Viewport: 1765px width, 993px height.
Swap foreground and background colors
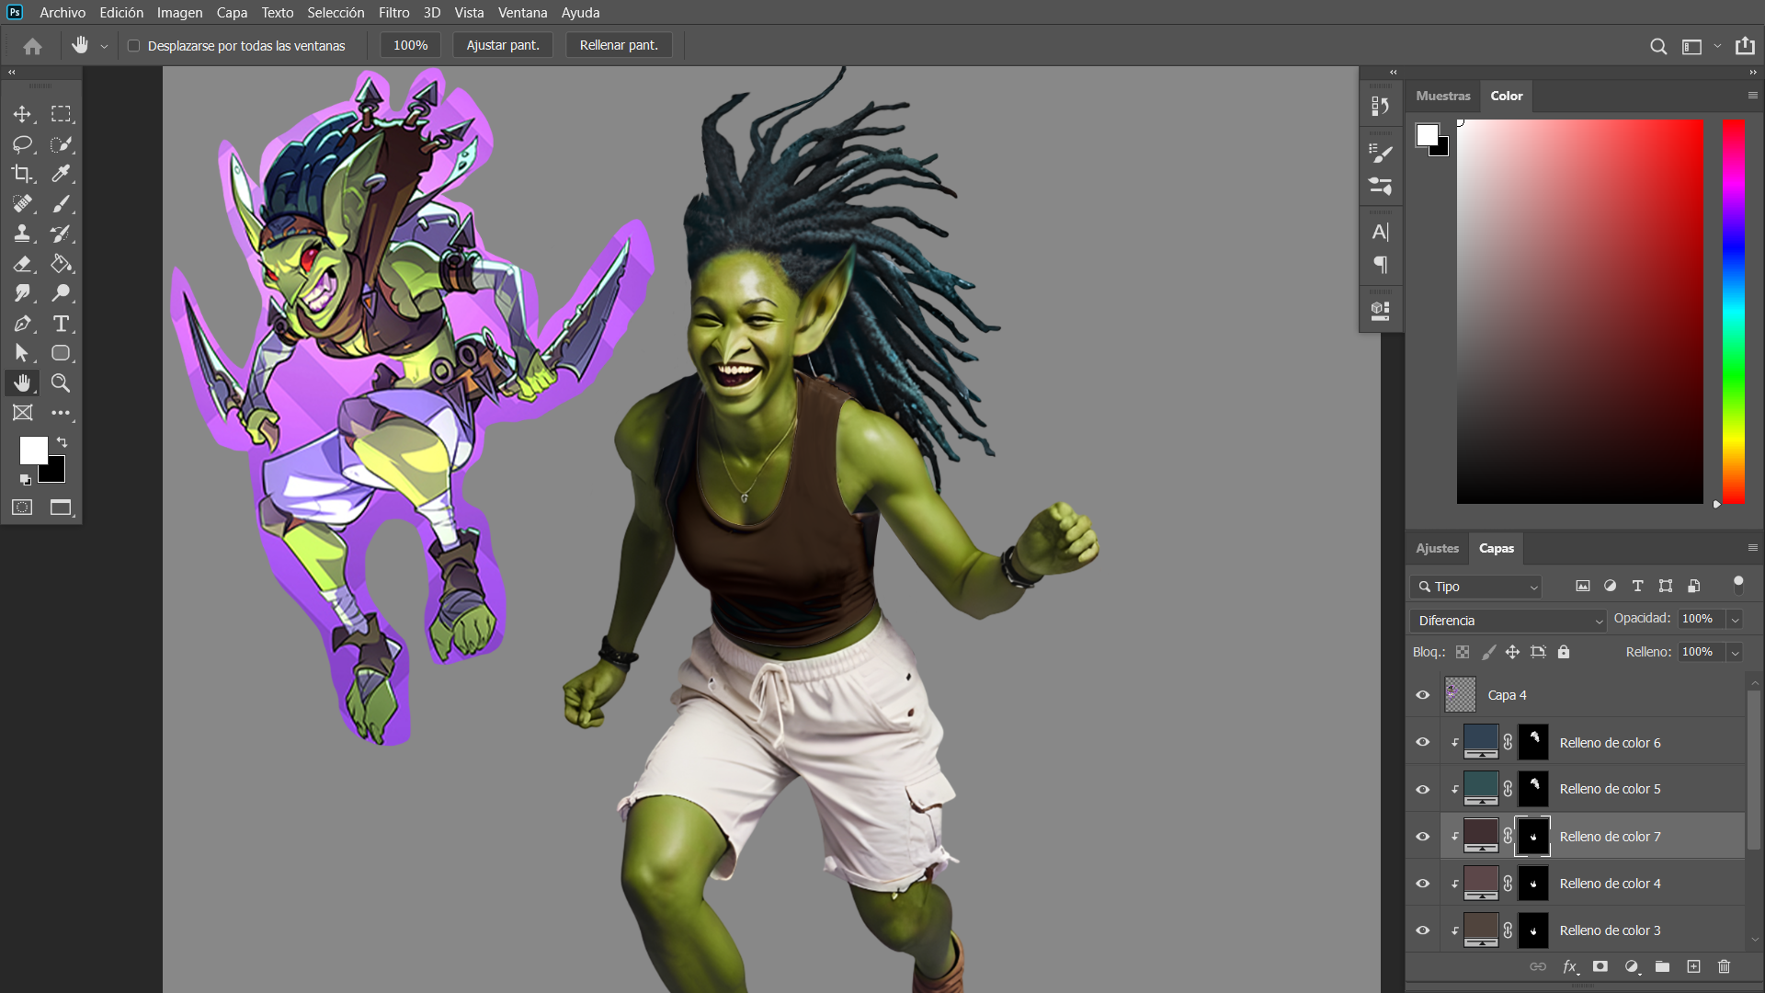62,442
